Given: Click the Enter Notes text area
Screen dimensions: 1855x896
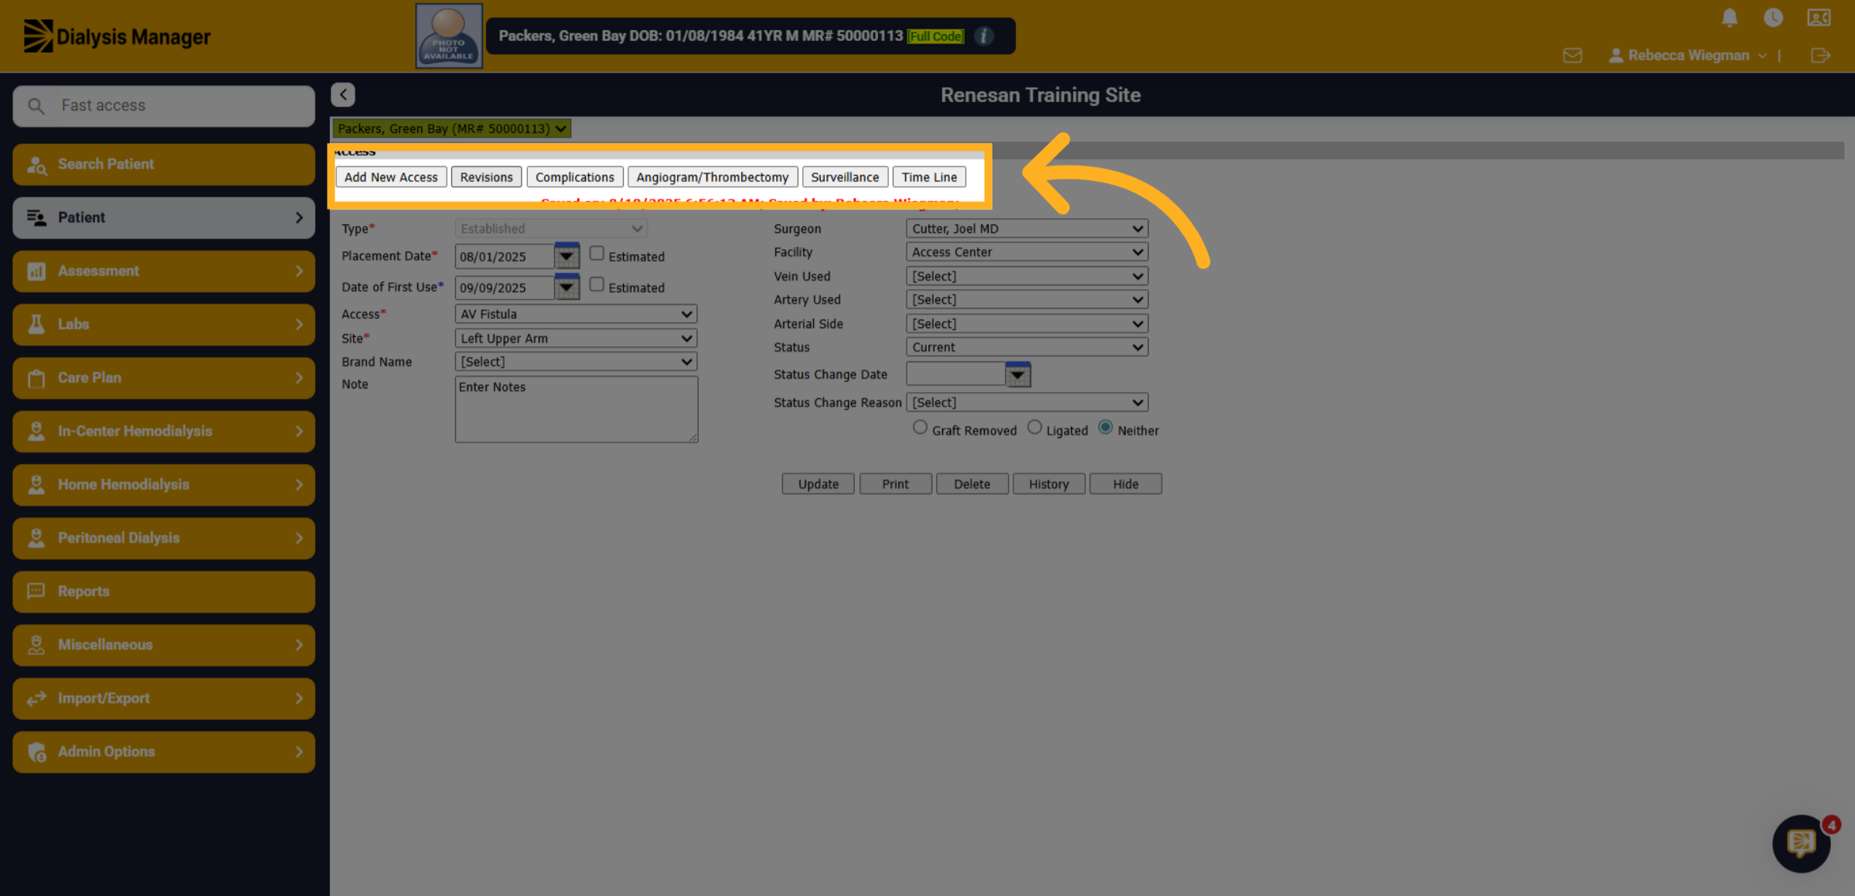Looking at the screenshot, I should [x=577, y=410].
